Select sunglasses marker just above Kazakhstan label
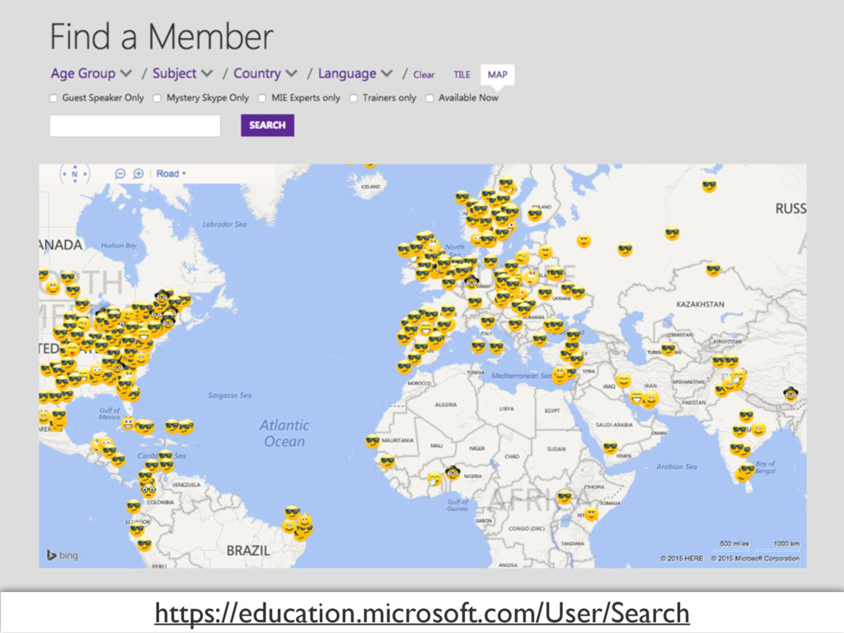This screenshot has width=844, height=633. coord(714,270)
